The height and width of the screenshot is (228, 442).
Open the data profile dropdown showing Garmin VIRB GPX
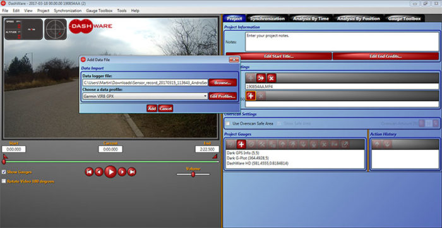145,96
